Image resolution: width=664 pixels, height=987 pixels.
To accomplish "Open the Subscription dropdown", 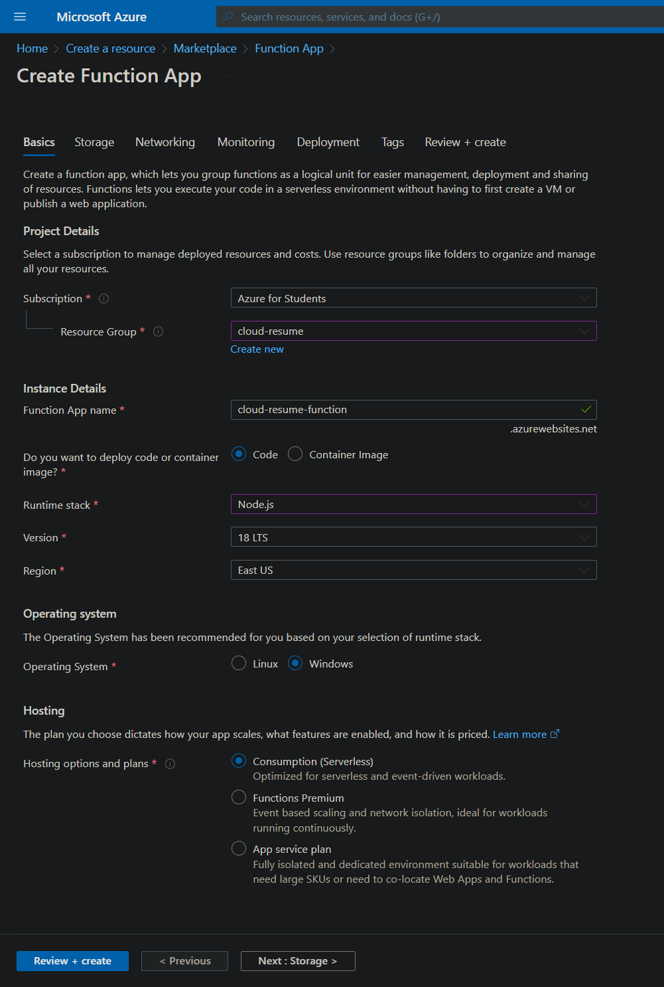I will click(x=413, y=298).
